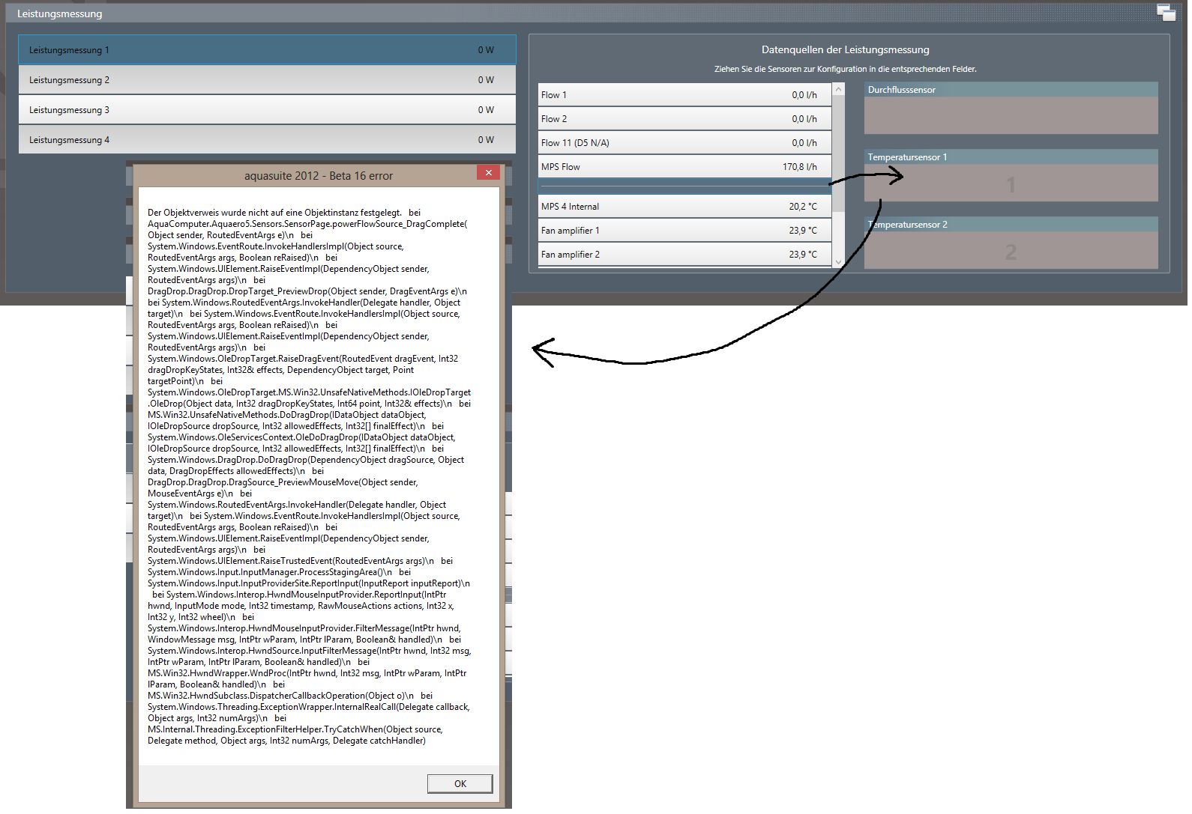Choose the Flow 11 (D5 N/A) sensor

pyautogui.click(x=684, y=143)
